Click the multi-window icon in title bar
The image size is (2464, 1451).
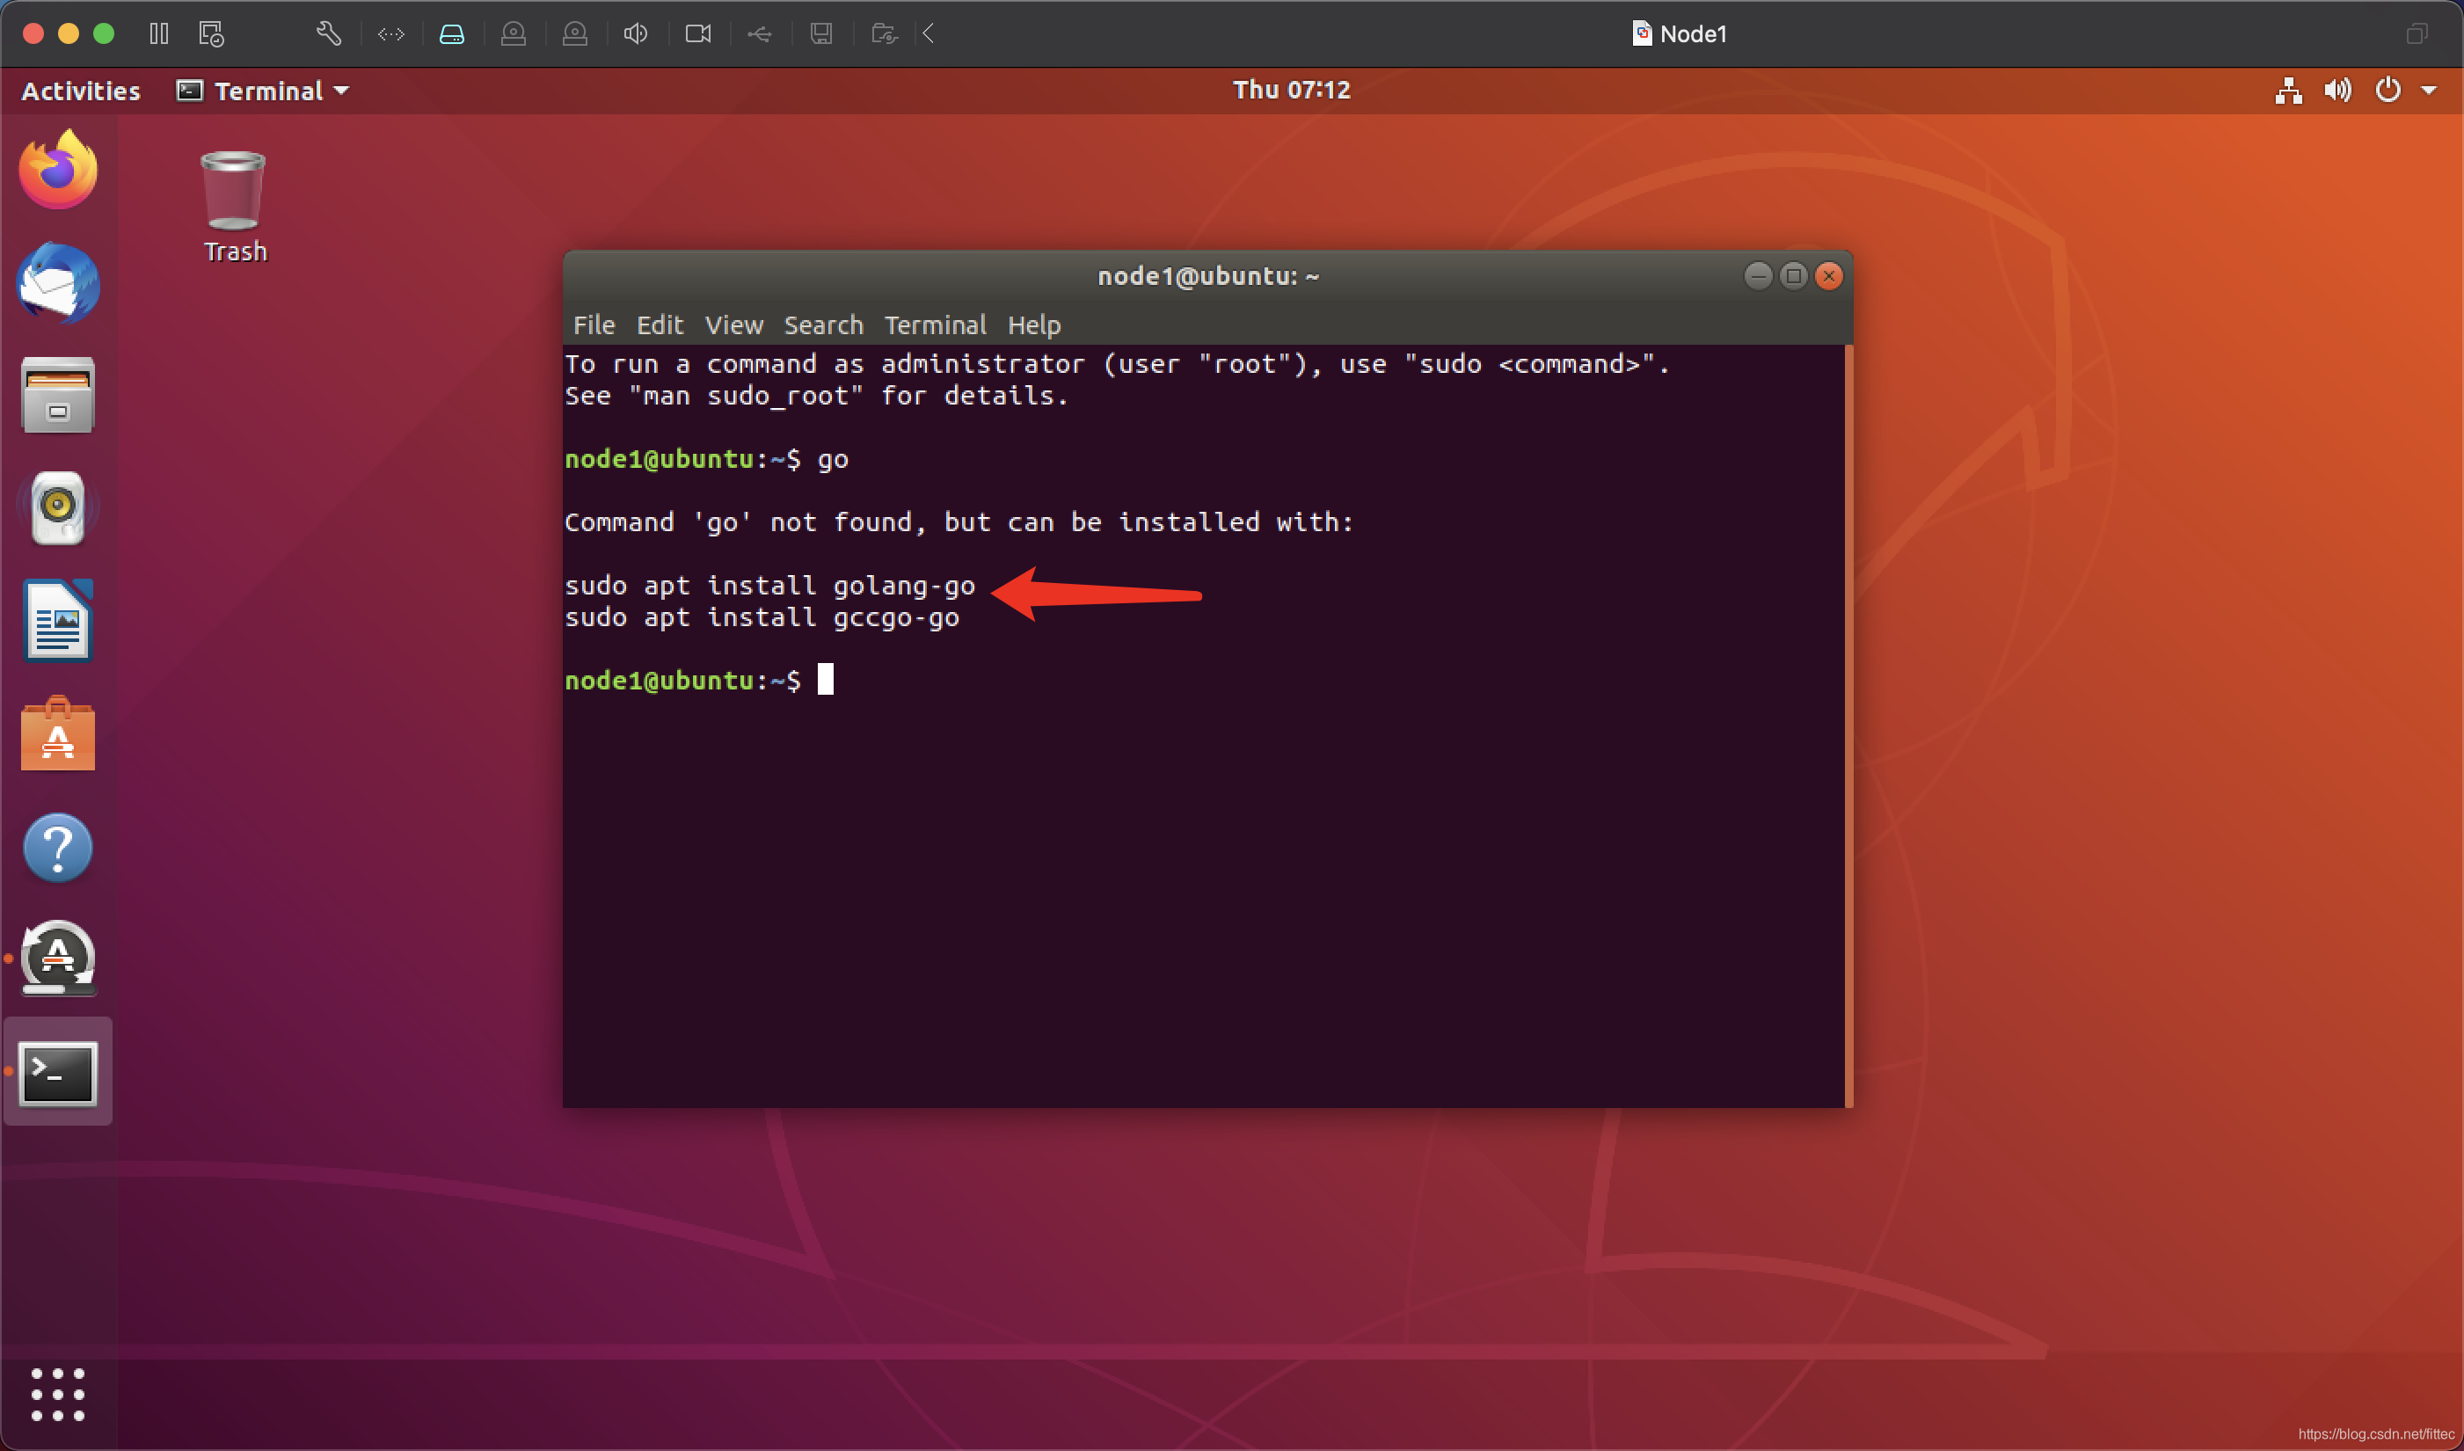point(2417,34)
